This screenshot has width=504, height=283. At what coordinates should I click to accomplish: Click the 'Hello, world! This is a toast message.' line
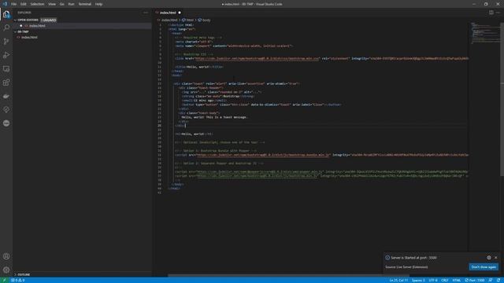[214, 117]
